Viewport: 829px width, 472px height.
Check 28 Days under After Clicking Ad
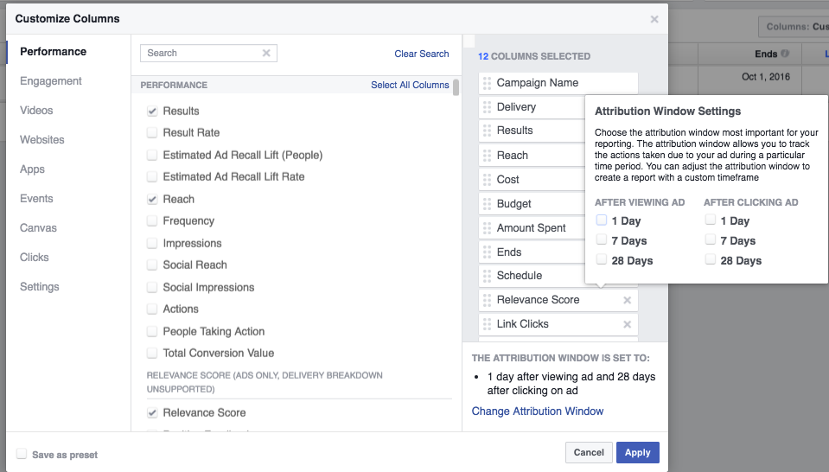coord(711,260)
